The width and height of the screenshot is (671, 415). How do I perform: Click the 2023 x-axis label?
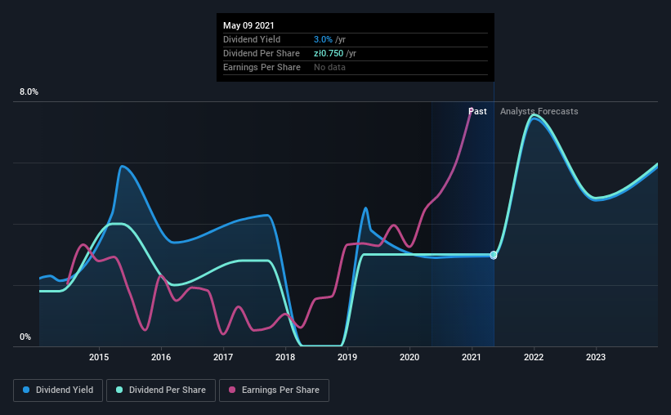(596, 357)
